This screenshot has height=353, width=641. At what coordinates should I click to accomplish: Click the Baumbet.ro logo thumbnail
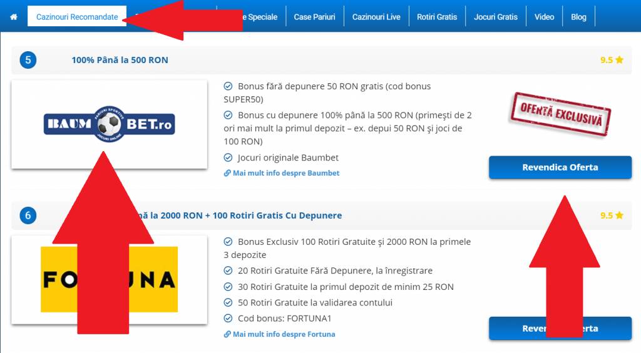(x=109, y=124)
